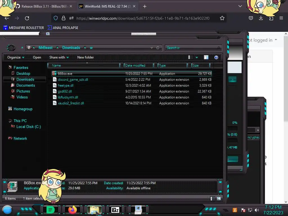Select 86Box.exe file

coord(132,74)
